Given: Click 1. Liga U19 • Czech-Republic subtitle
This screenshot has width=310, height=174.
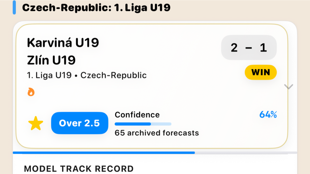Looking at the screenshot, I should tap(87, 75).
